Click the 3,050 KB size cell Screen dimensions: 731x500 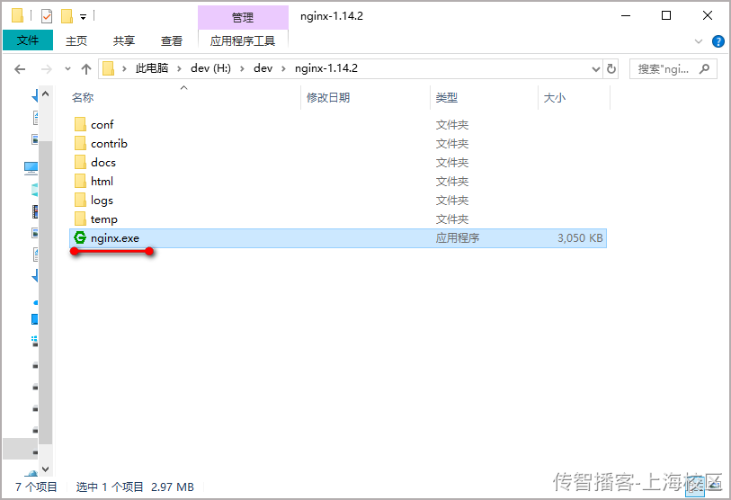point(580,238)
